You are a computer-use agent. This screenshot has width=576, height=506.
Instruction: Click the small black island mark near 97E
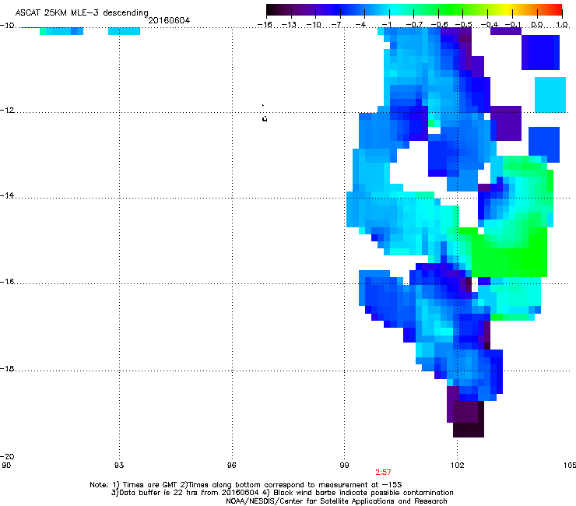pyautogui.click(x=265, y=118)
